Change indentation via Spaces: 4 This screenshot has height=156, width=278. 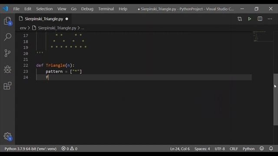202,149
